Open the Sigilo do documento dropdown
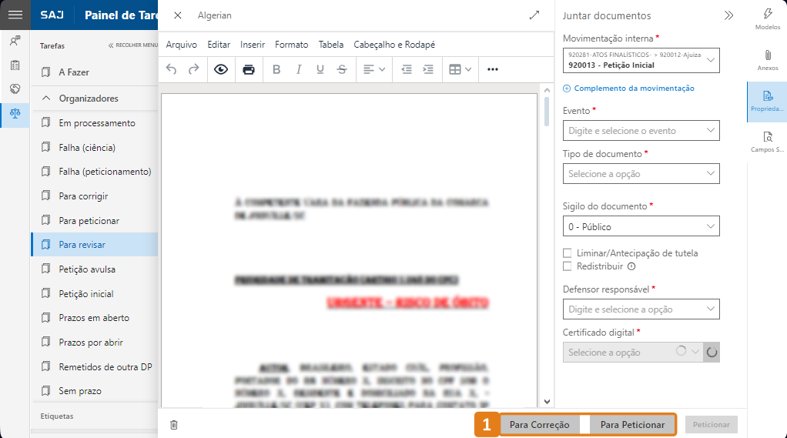This screenshot has width=787, height=438. click(641, 226)
